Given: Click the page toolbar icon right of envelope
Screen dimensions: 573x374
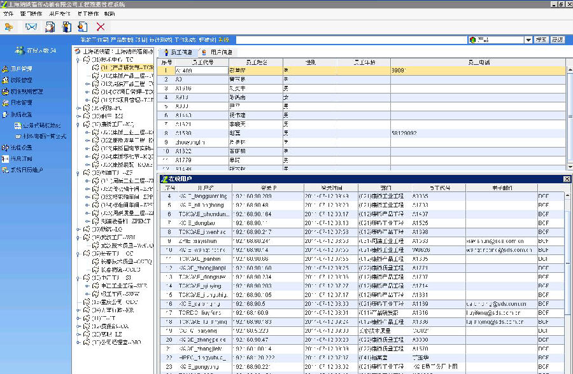Looking at the screenshot, I should point(50,27).
